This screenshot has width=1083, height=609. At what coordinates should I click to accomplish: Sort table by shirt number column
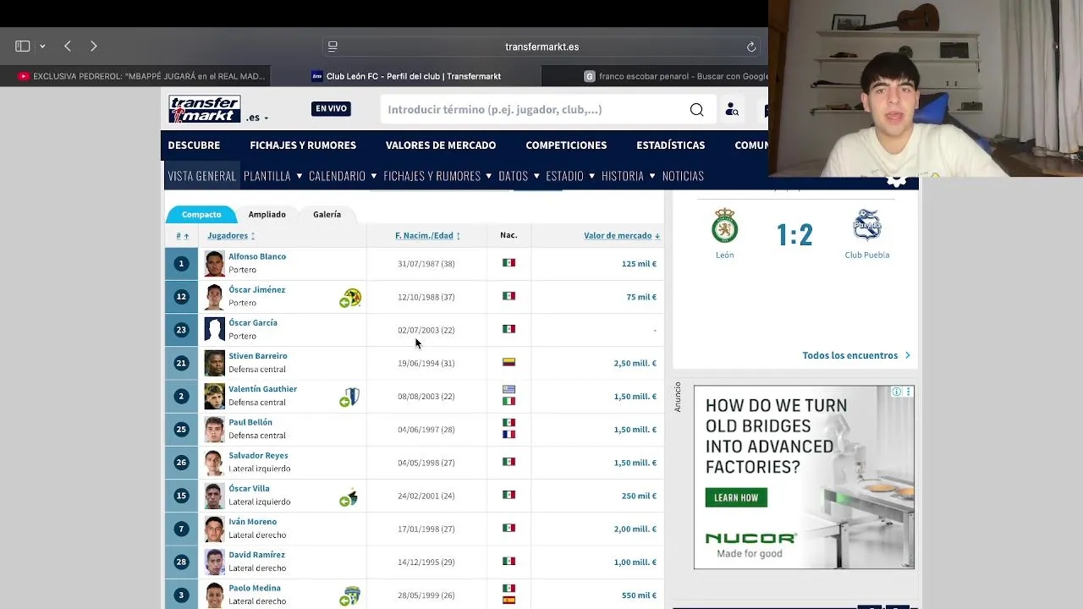click(x=182, y=235)
